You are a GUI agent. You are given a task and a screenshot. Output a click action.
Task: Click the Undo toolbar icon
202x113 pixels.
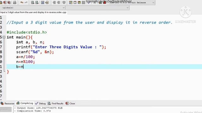(x=22, y=3)
